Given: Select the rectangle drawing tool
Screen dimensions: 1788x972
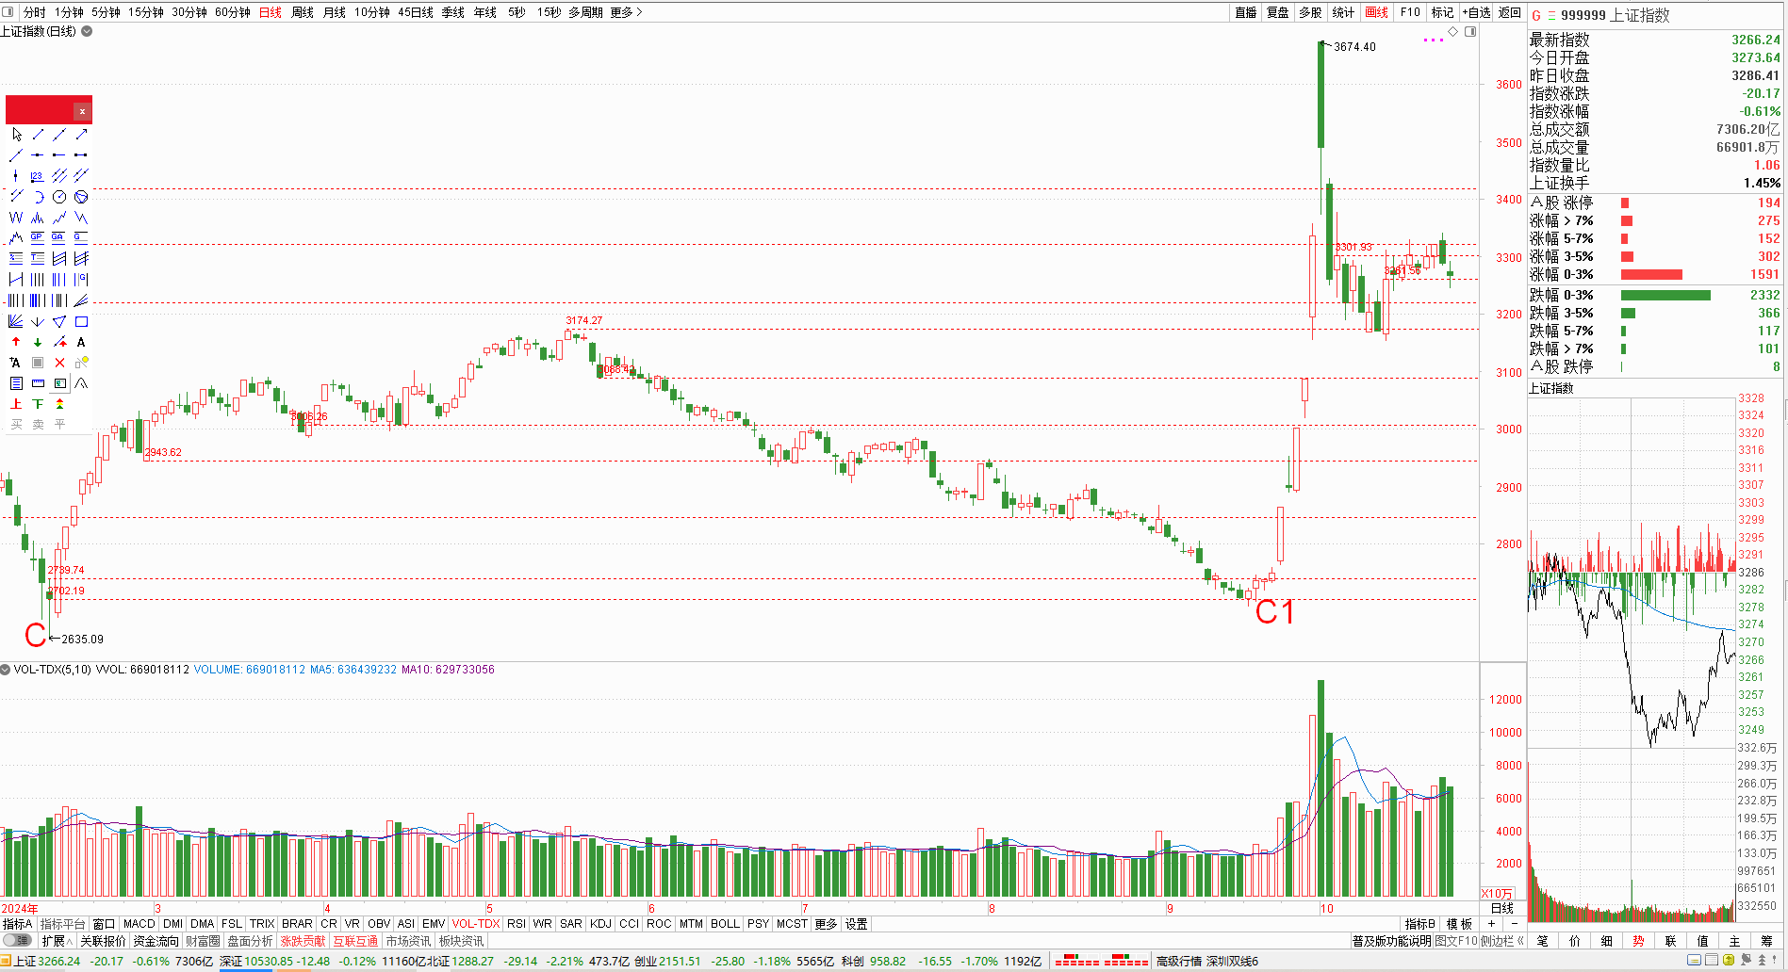Looking at the screenshot, I should pyautogui.click(x=81, y=322).
